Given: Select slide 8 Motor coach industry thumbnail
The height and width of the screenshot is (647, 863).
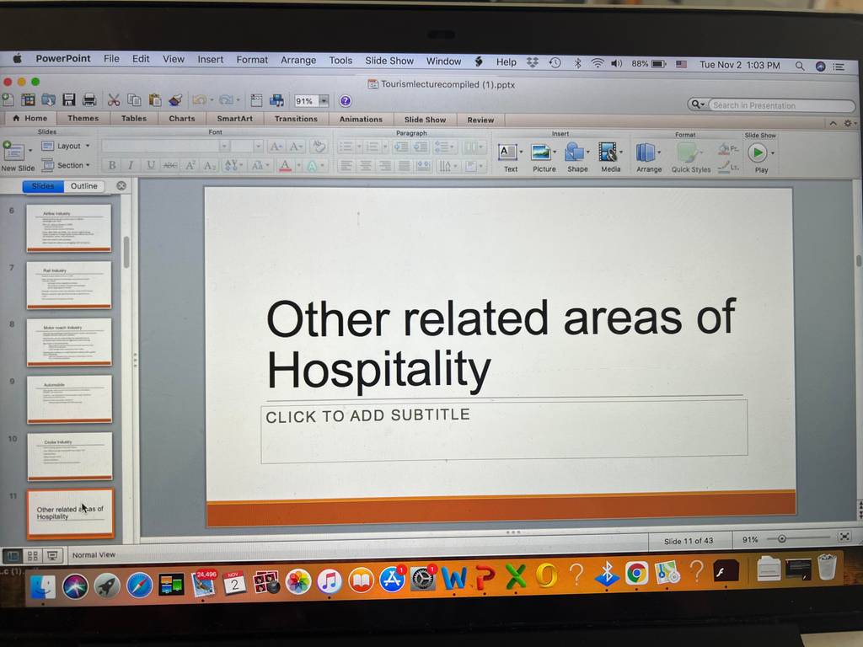Looking at the screenshot, I should (69, 342).
